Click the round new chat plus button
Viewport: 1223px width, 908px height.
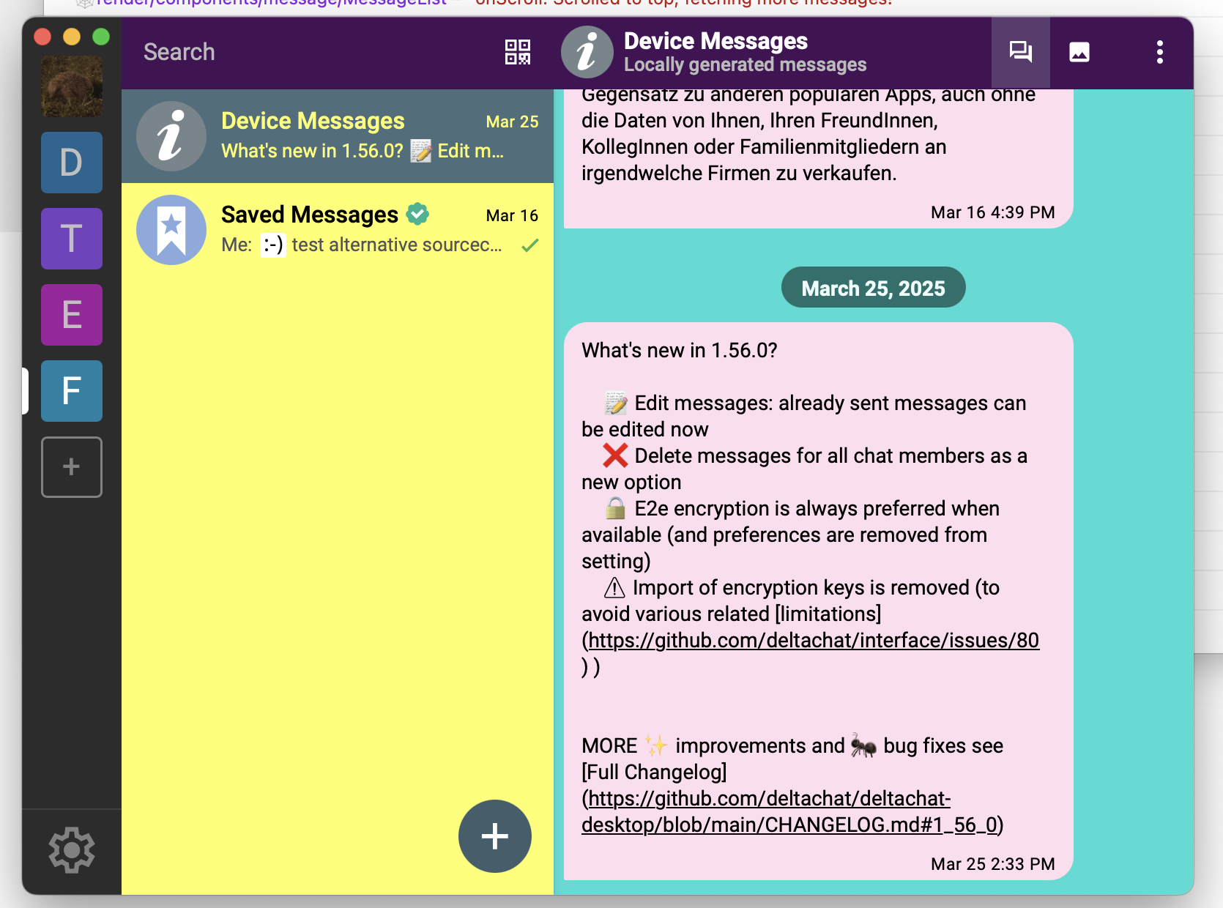click(494, 836)
